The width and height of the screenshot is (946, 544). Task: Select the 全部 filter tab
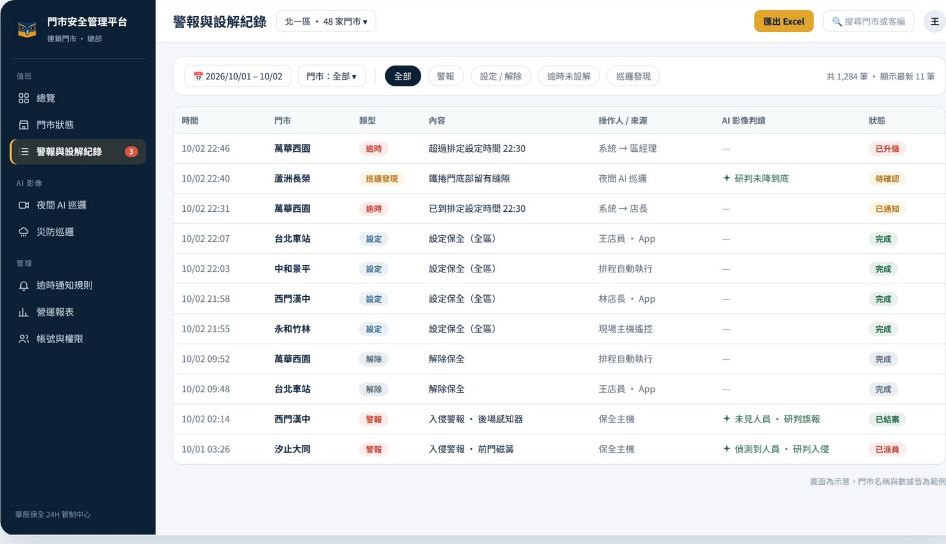coord(402,76)
